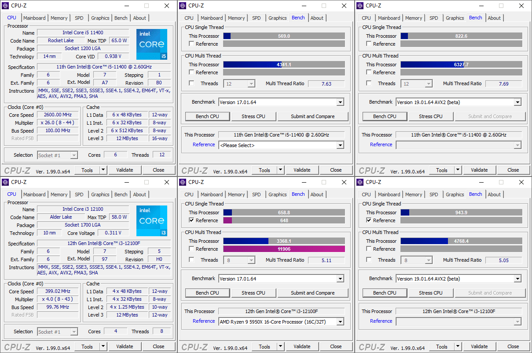This screenshot has height=353, width=532.
Task: Enable multi thread Reference showing 11906
Action: pyautogui.click(x=191, y=249)
